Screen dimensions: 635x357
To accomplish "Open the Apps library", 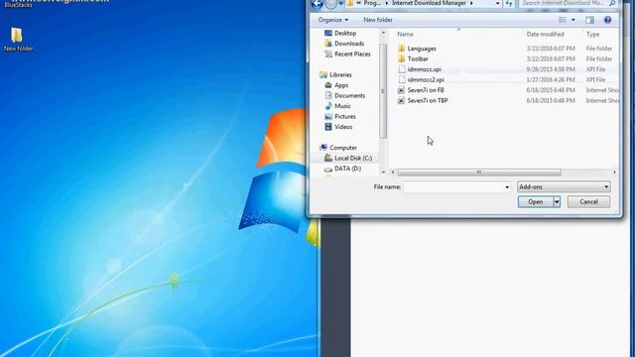I will 341,85.
